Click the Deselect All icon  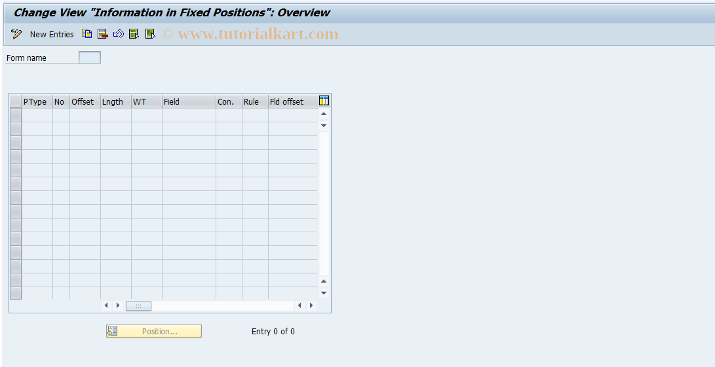click(x=150, y=34)
